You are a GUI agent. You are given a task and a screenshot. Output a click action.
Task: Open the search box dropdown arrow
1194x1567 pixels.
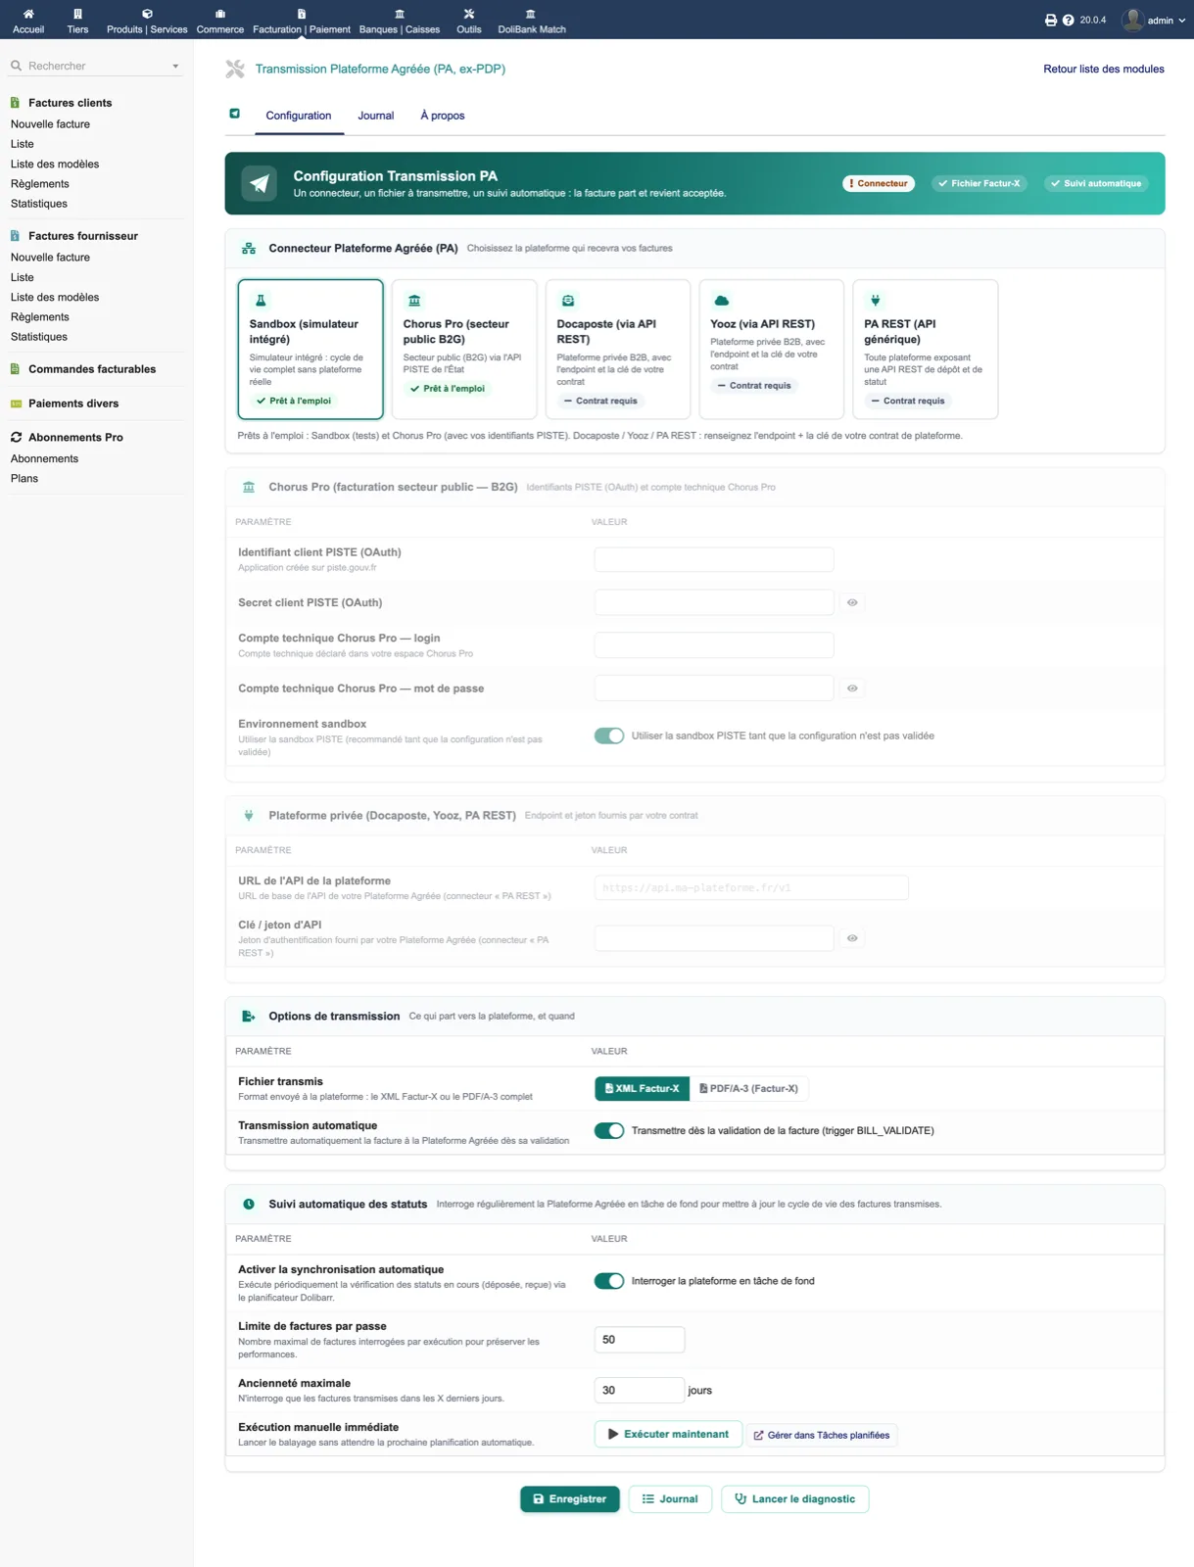(175, 67)
